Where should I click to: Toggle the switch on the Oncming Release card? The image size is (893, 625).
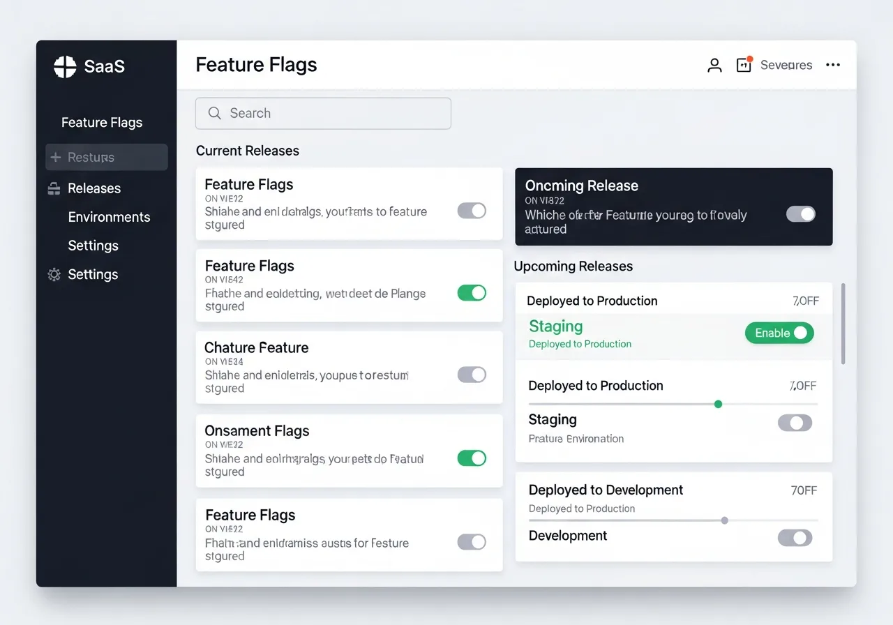(800, 214)
